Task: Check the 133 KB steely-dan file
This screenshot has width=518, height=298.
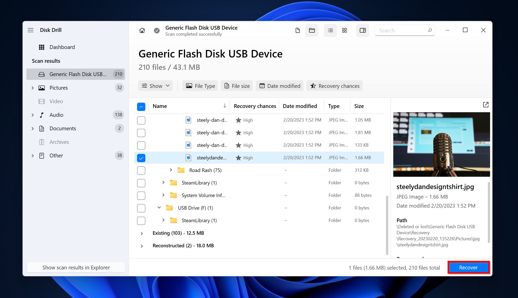Action: (141, 145)
